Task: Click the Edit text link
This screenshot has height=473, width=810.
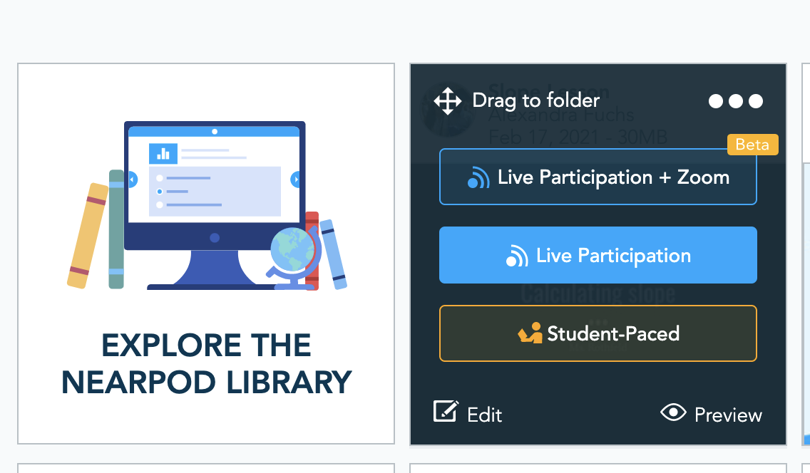Action: tap(485, 415)
